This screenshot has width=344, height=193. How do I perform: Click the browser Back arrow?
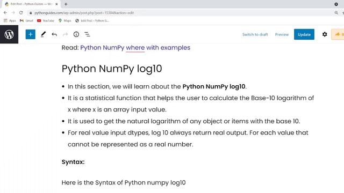[x=5, y=13]
